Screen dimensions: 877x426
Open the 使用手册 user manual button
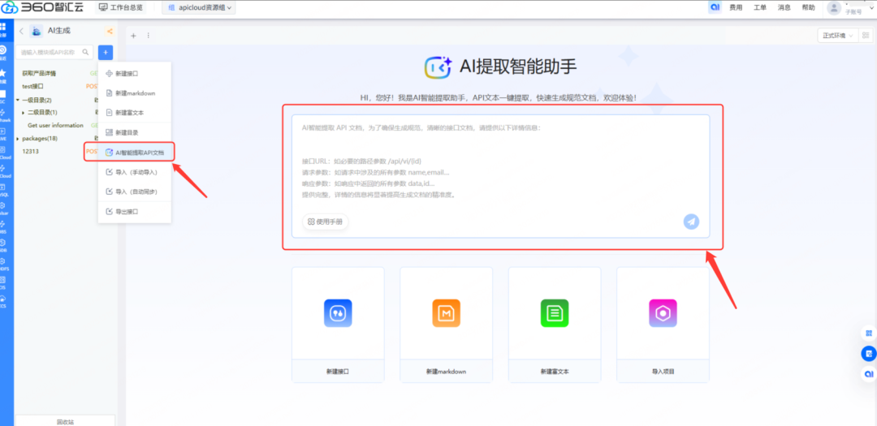click(x=326, y=222)
